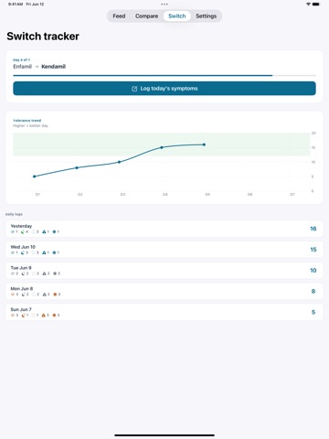Screen dimensions: 329x439
Task: Tap the three-dot multitasking indicator
Action: tap(164, 5)
